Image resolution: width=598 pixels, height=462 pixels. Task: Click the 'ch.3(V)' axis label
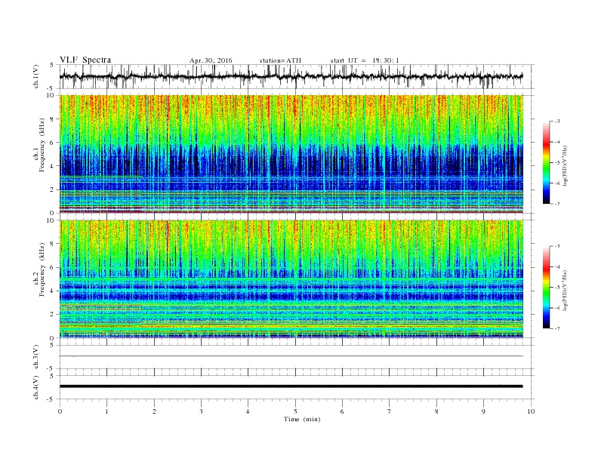pos(36,357)
